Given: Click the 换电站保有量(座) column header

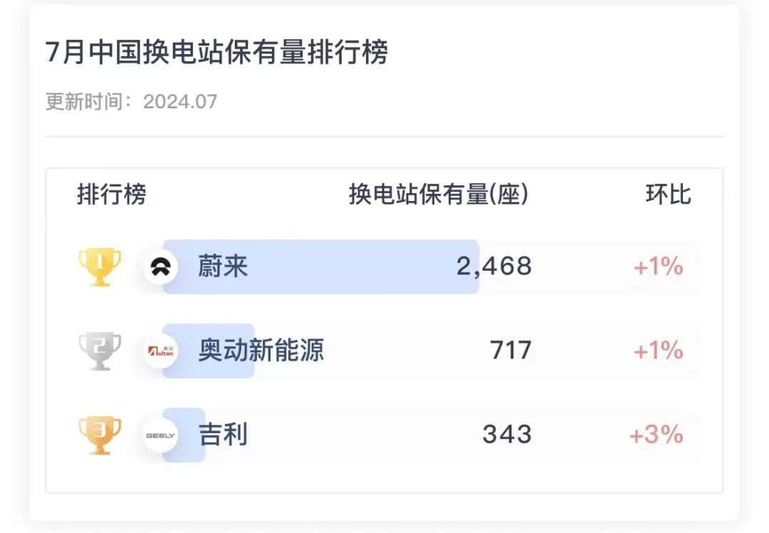Looking at the screenshot, I should pos(439,195).
